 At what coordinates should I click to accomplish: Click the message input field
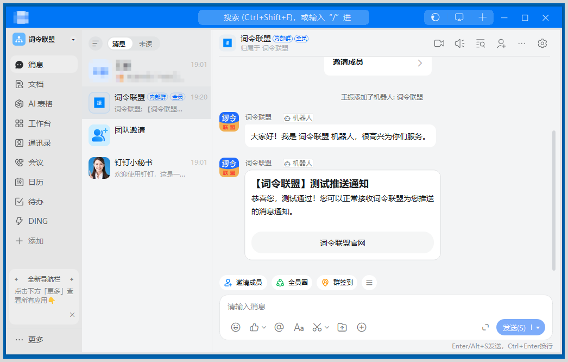(380, 307)
